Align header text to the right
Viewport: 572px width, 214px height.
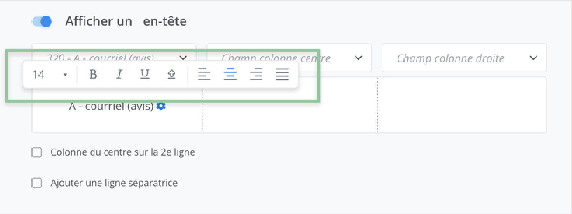click(256, 74)
